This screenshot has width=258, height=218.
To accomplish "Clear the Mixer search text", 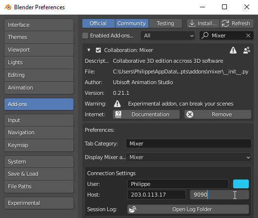I will [248, 36].
